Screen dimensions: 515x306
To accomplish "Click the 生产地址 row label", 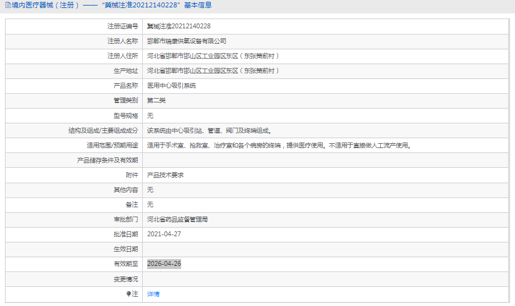I will tap(126, 71).
